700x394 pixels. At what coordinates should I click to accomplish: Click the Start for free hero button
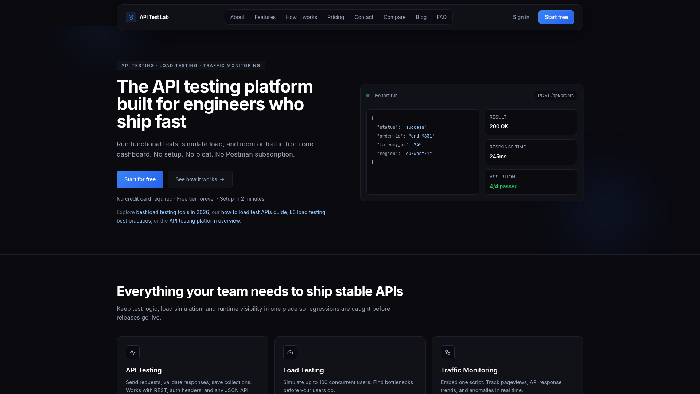coord(140,179)
